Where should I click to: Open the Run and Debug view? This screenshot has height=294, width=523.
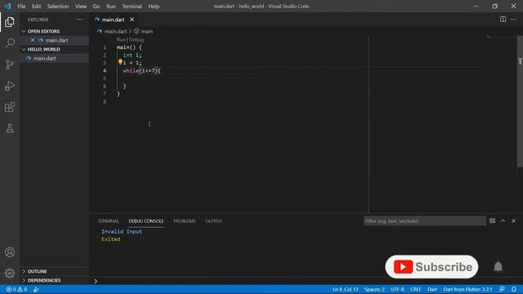pos(10,86)
